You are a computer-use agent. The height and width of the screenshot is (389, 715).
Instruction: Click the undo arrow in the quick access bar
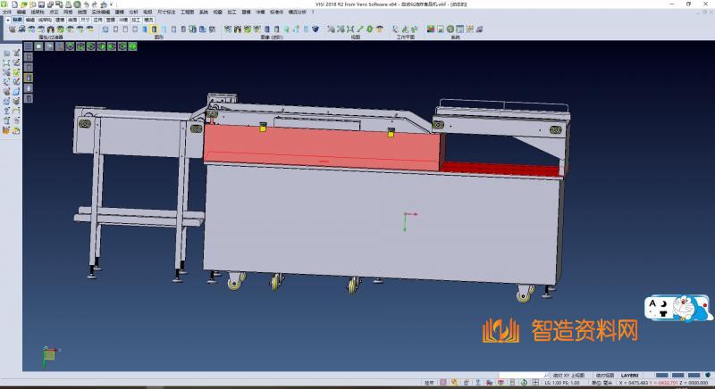coord(85,4)
